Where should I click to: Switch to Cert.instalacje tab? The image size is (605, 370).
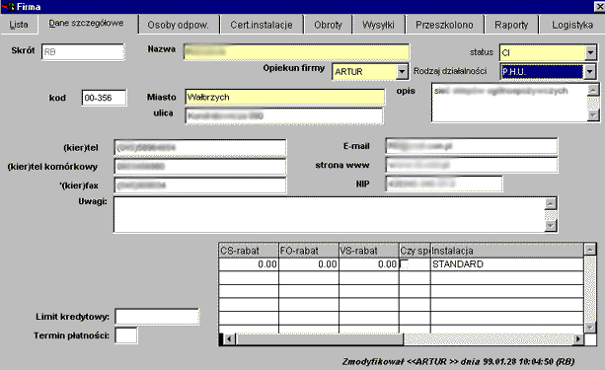point(262,25)
